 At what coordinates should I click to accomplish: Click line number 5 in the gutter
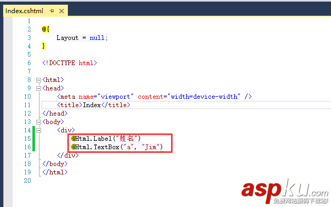(29, 55)
